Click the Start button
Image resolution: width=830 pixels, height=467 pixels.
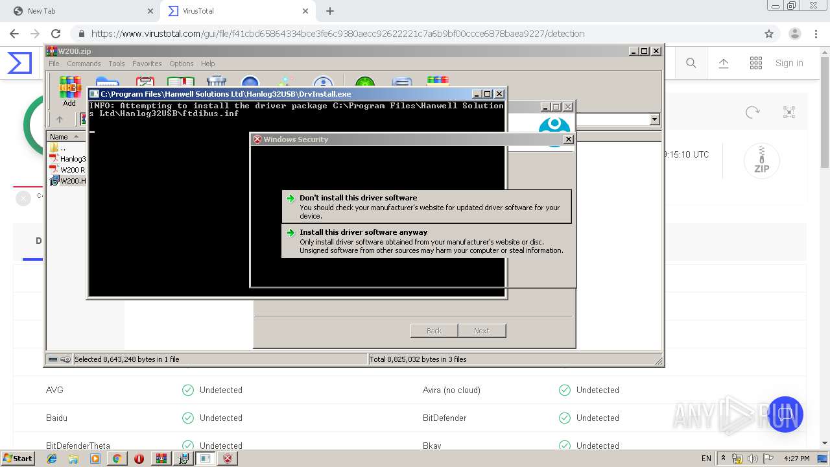(x=18, y=459)
